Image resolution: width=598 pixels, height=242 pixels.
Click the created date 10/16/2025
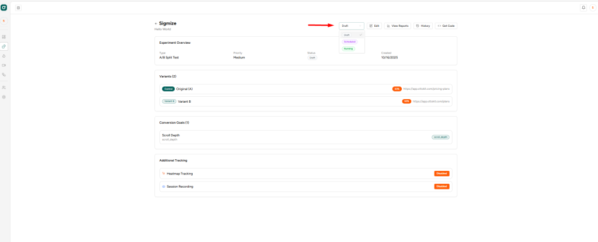[x=390, y=58]
